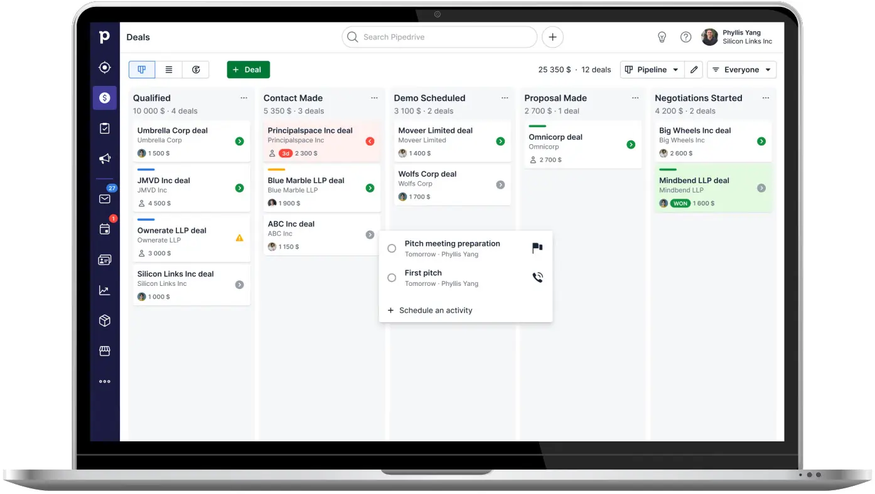Open Mail inbox with 27 badge
Screen dimensions: 875x494
point(105,198)
